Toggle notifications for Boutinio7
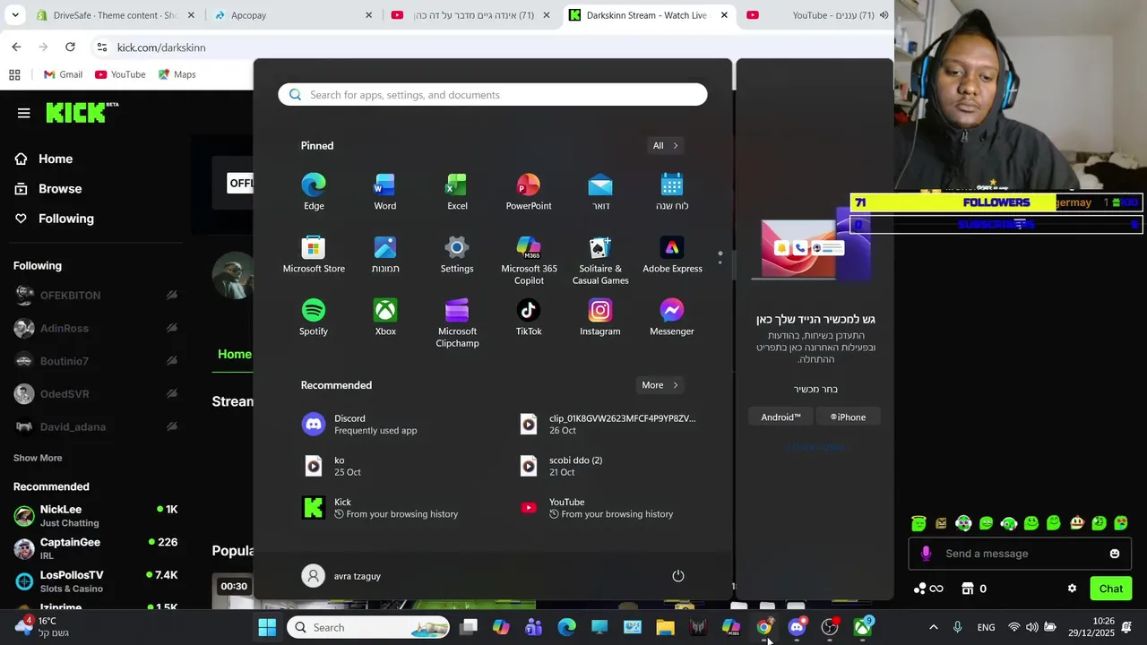 [x=171, y=361]
